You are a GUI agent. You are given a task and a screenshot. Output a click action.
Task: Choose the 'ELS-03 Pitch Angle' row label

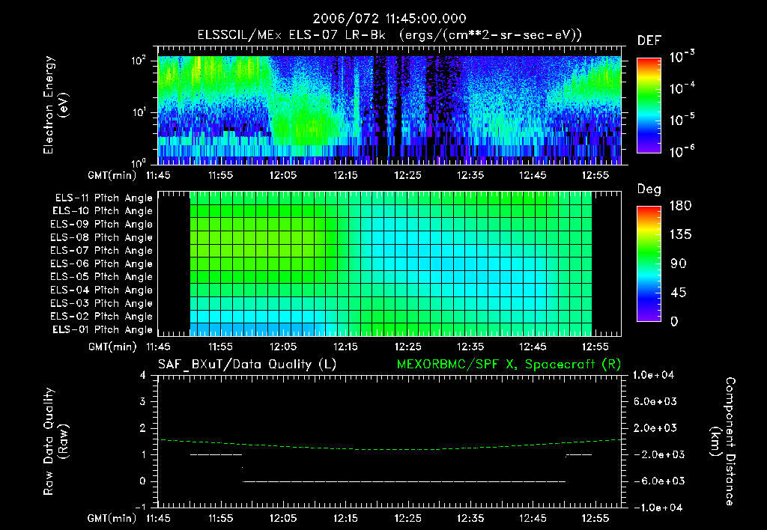pyautogui.click(x=101, y=303)
